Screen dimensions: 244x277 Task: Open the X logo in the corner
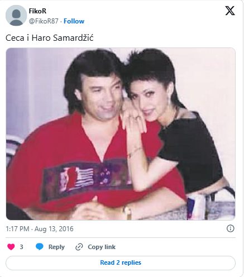point(230,11)
